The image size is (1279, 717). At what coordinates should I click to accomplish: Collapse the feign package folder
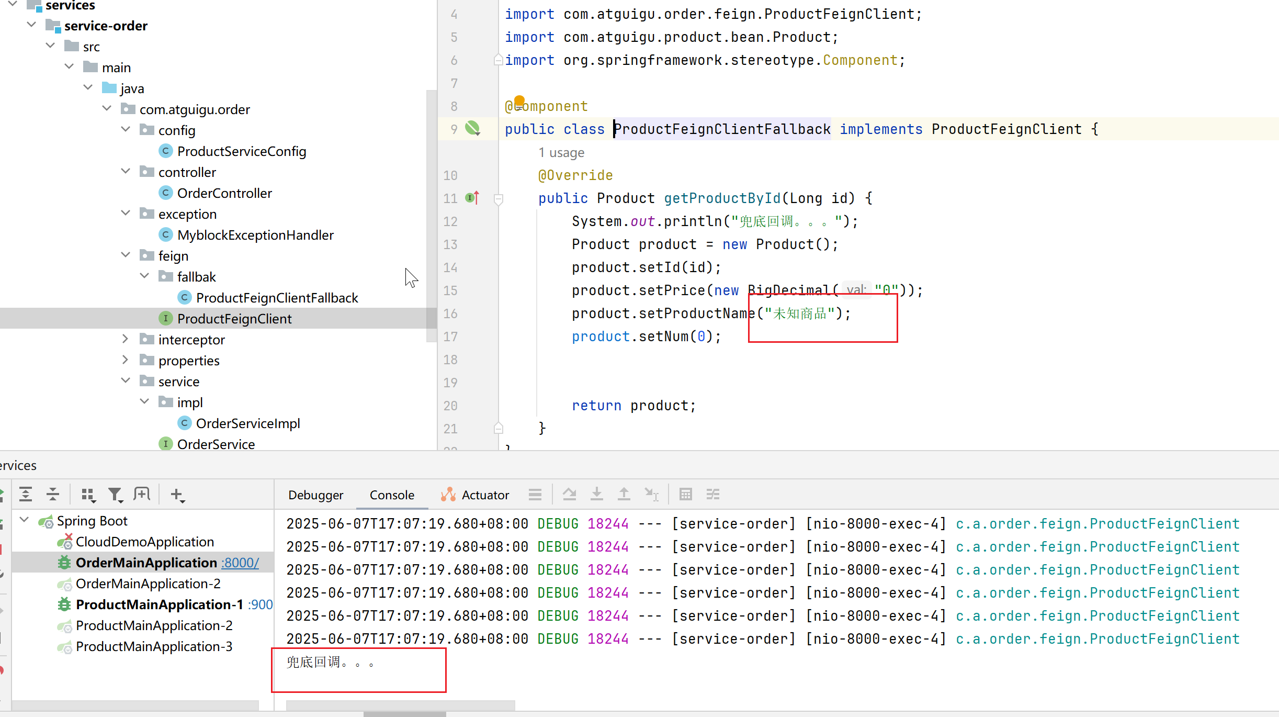(126, 255)
